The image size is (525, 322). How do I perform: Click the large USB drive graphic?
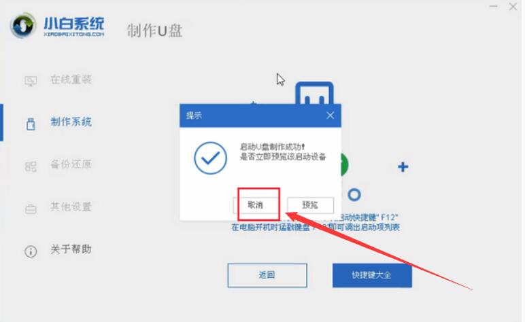[x=314, y=93]
